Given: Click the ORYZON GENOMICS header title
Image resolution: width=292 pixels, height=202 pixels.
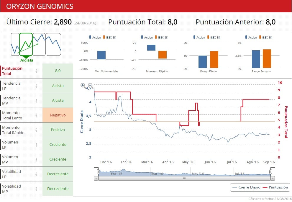Looking at the screenshot, I should [x=40, y=6].
